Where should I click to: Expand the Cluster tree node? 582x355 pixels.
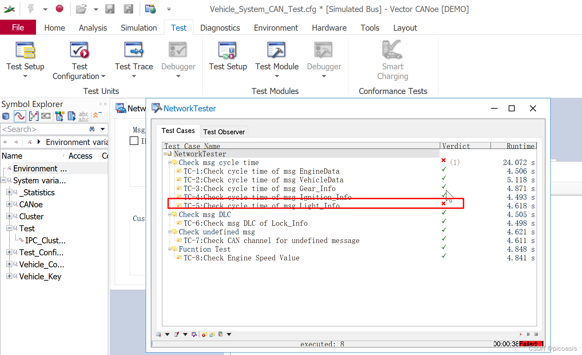point(9,216)
